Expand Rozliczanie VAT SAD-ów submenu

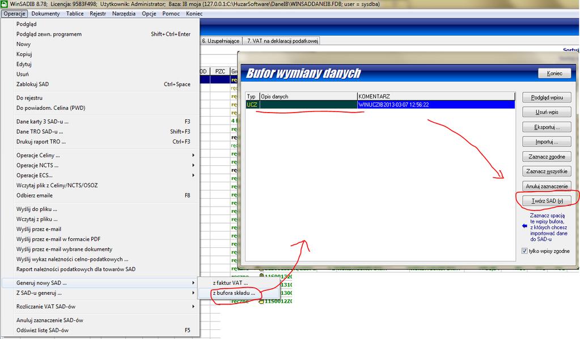coord(100,307)
